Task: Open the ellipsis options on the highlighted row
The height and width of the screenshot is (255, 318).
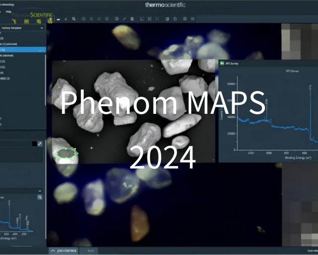Action: 40,50
